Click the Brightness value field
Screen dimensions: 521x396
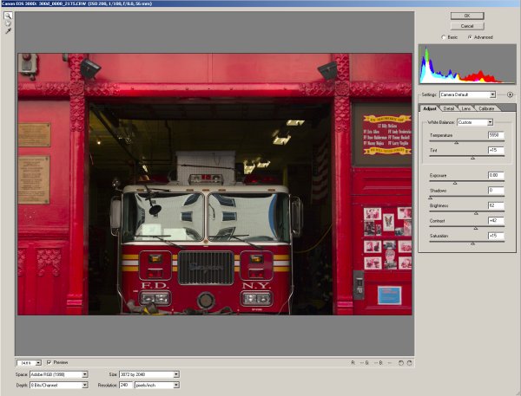click(x=496, y=205)
